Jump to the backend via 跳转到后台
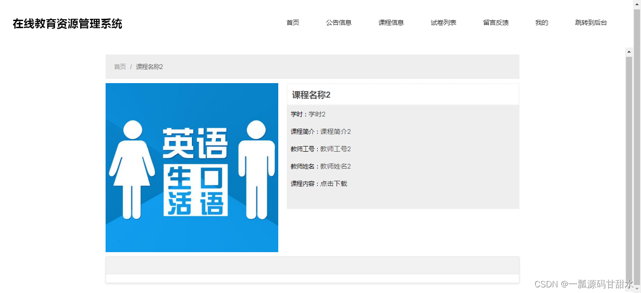Viewport: 641px width, 293px height. [590, 23]
